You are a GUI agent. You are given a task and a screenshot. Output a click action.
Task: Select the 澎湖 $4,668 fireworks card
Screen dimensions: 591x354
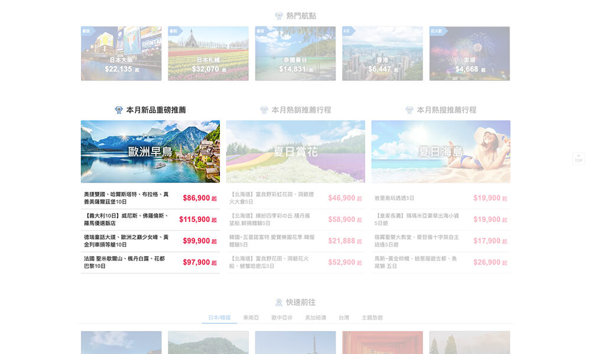(x=469, y=54)
